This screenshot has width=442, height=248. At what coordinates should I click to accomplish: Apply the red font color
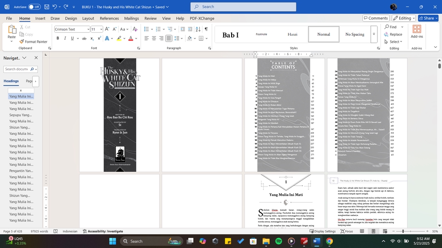pyautogui.click(x=130, y=38)
